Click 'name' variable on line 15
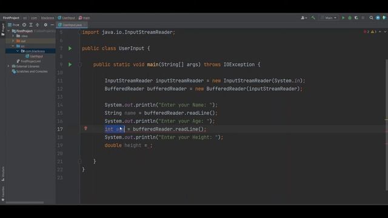 click(x=130, y=113)
